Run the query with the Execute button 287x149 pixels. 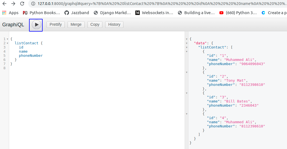37,25
